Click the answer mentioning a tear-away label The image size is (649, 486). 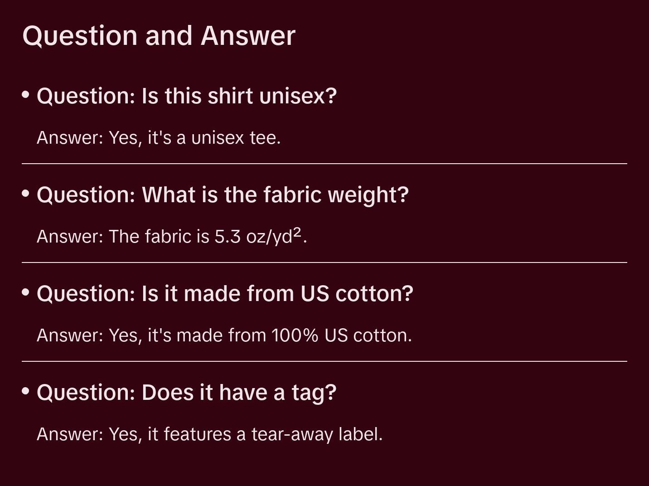(x=209, y=434)
